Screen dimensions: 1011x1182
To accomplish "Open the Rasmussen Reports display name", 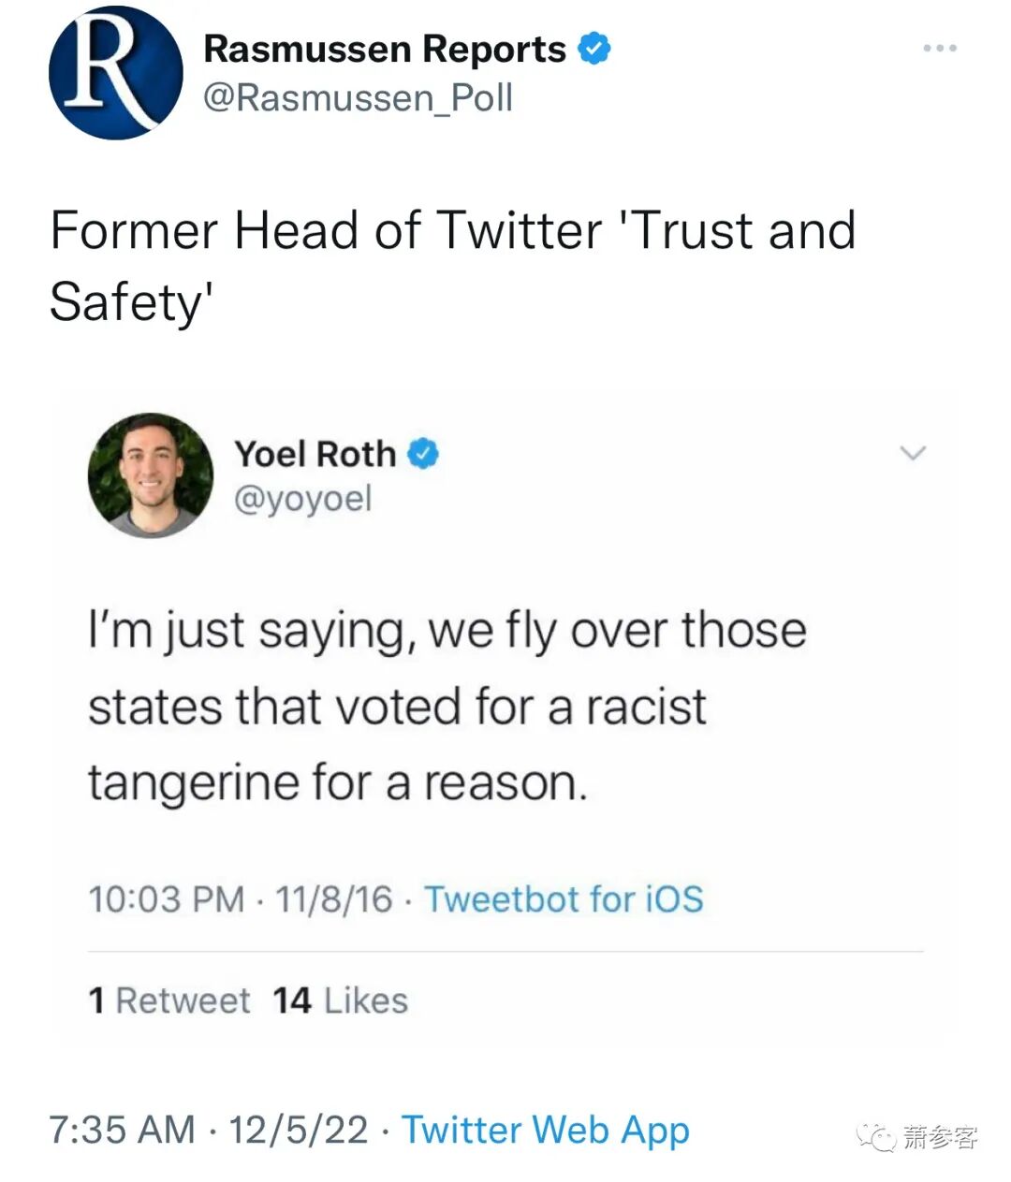I will [x=385, y=49].
